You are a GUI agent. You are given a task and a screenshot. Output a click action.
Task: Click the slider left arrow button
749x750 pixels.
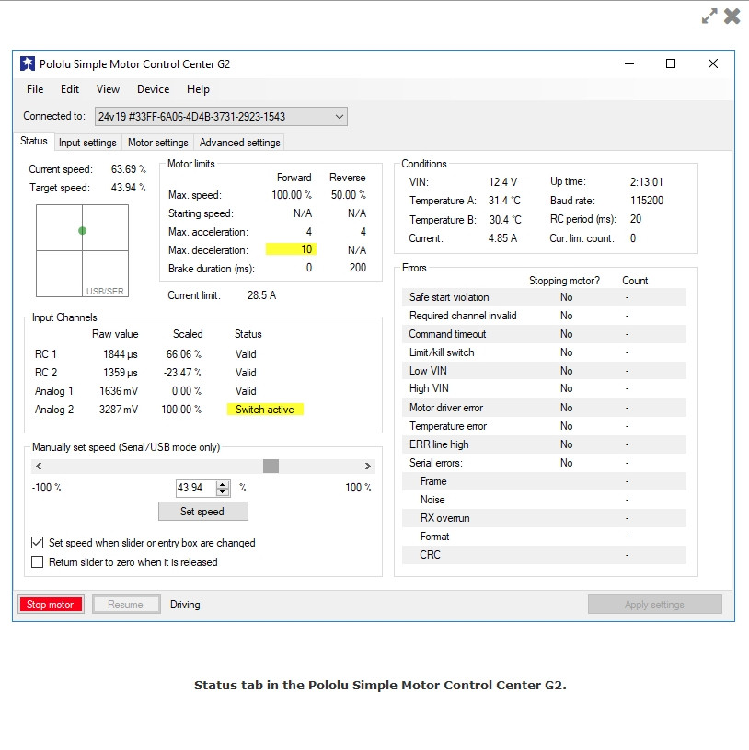click(38, 467)
